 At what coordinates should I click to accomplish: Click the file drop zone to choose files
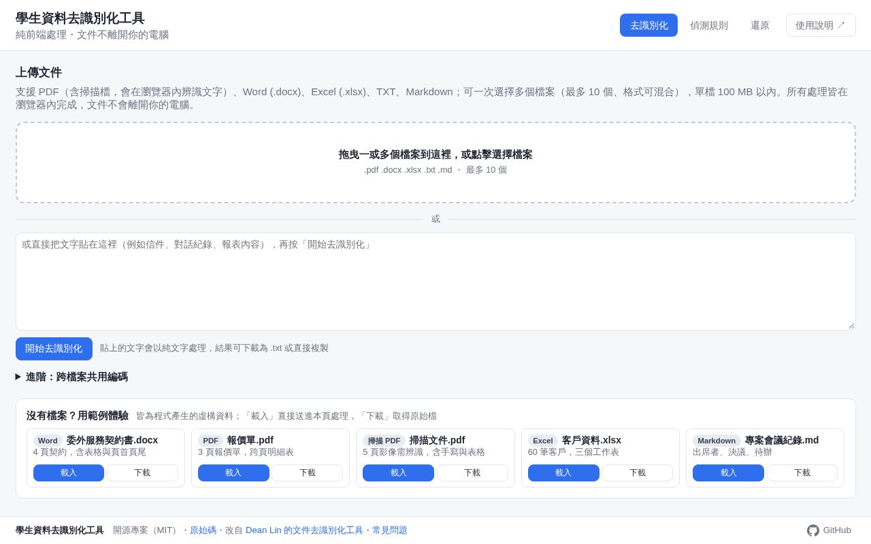[x=435, y=163]
